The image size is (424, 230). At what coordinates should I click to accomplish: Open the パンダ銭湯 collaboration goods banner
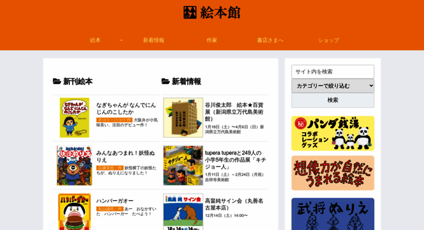(x=333, y=133)
